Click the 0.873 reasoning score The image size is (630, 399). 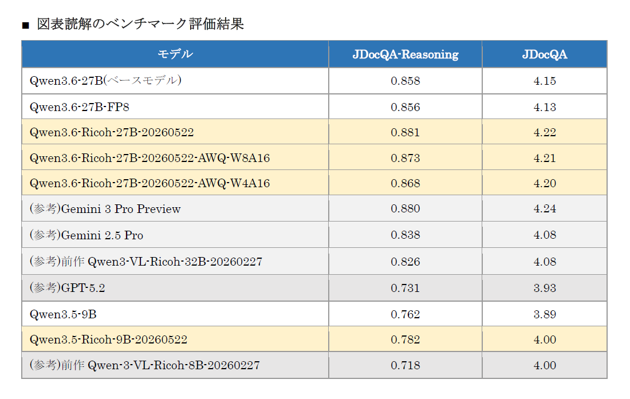tap(405, 158)
